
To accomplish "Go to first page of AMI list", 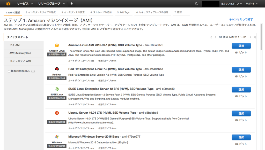I will 211,37.
